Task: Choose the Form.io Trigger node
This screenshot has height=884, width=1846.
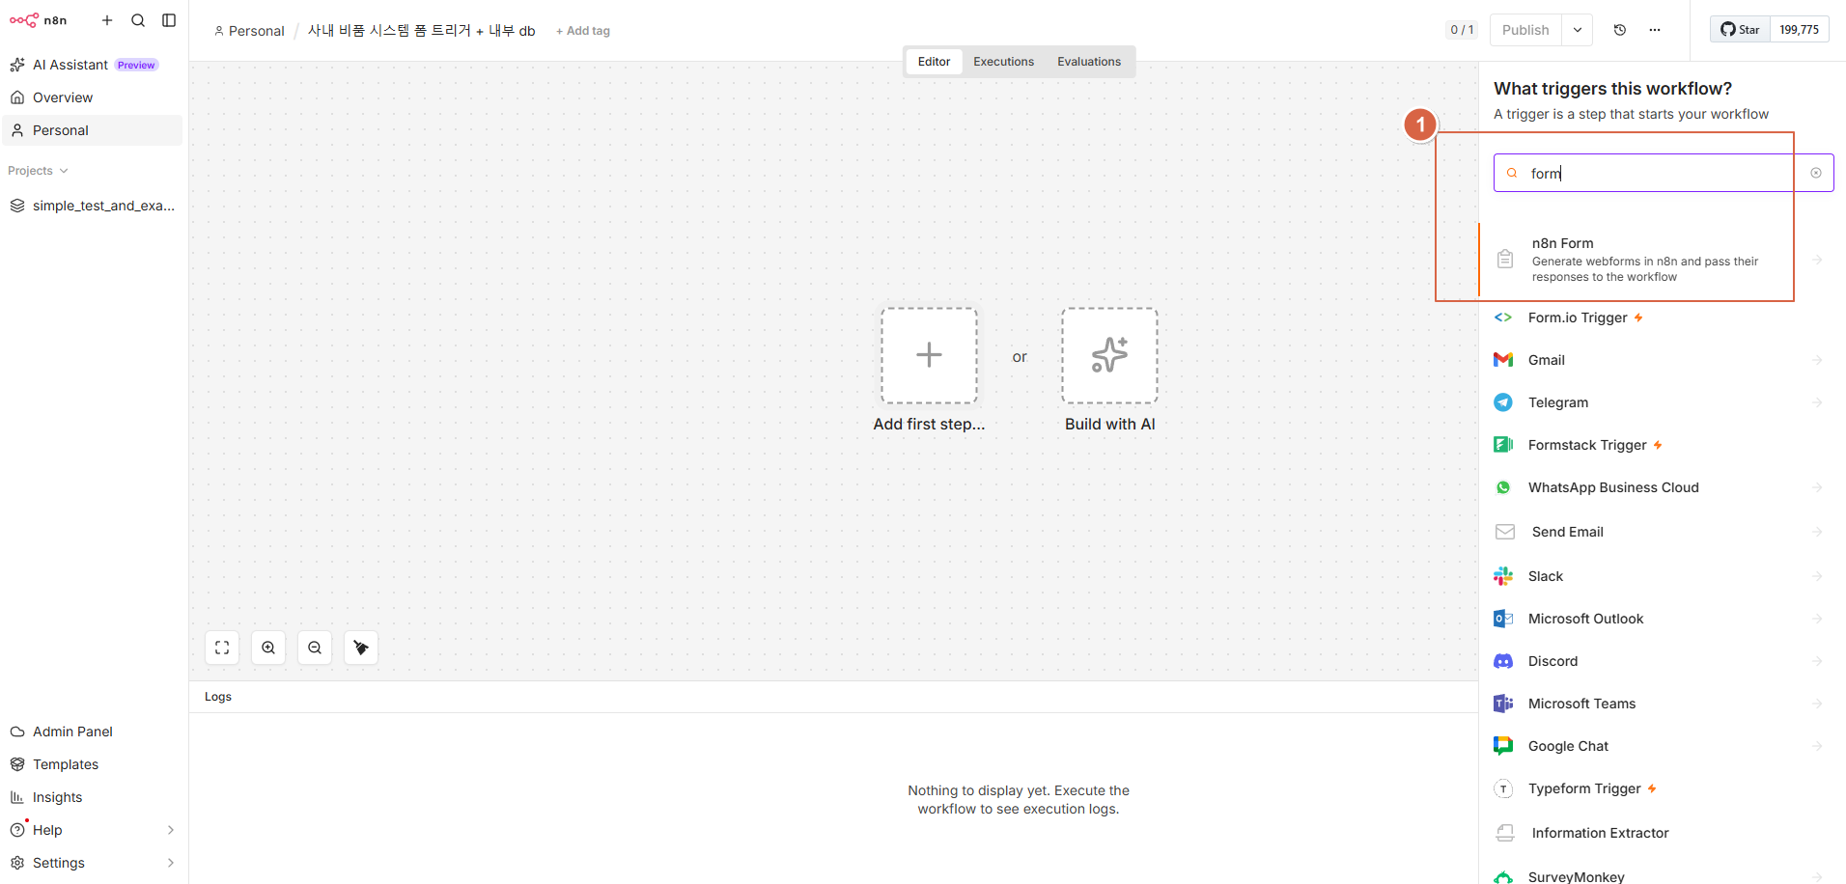Action: tap(1658, 318)
